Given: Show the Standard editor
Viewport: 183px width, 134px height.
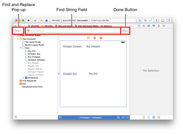Looking at the screenshot, I should [x=140, y=20].
